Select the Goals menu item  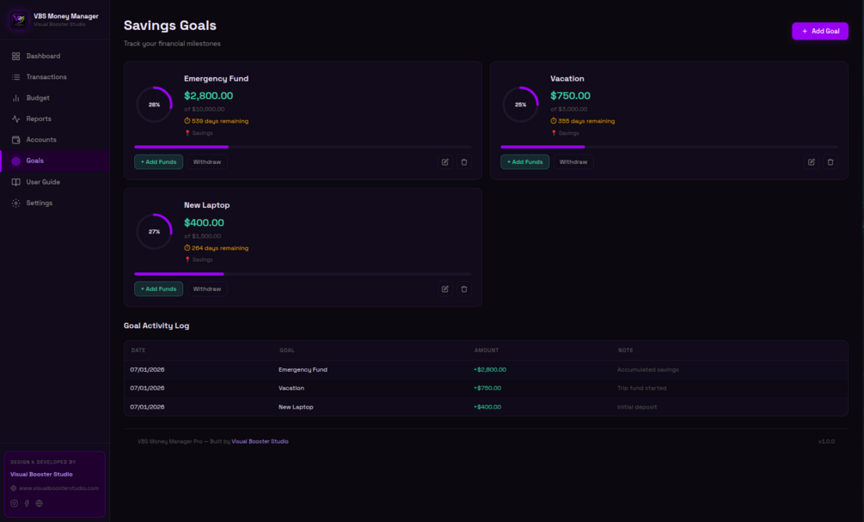(54, 161)
